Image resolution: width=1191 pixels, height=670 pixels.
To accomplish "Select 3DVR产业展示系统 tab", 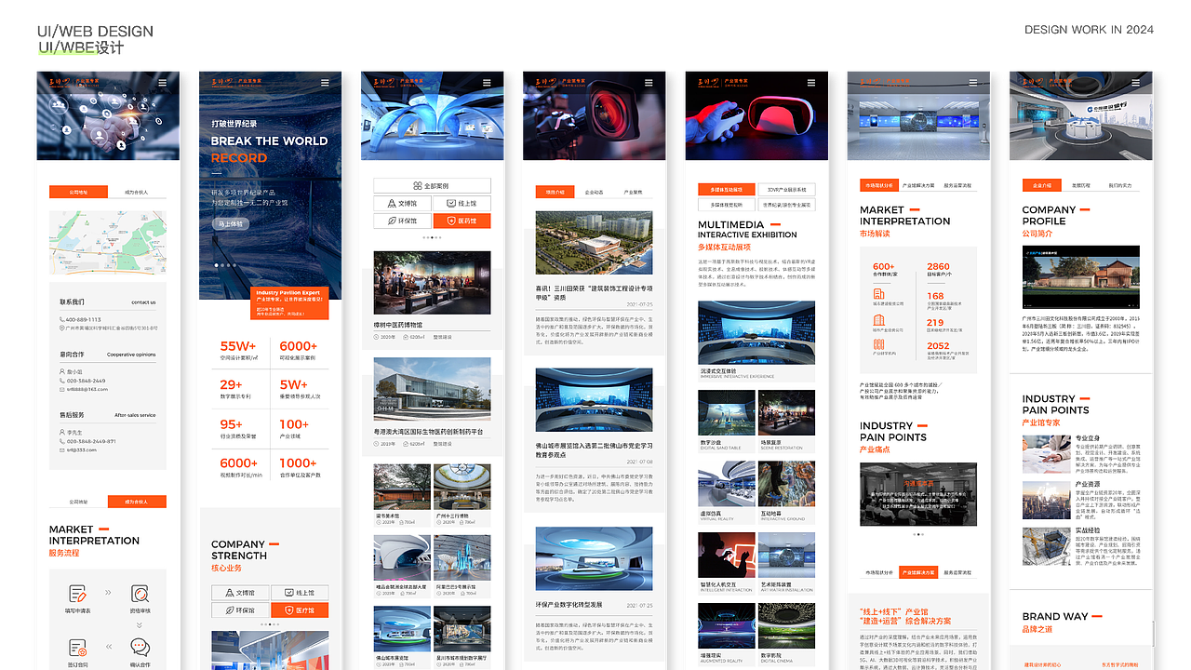I will pyautogui.click(x=786, y=189).
